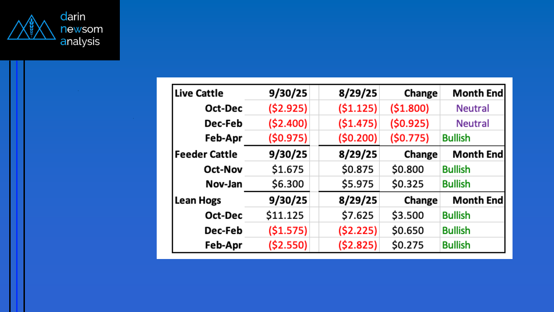Select the $6.300 Nov-Jan value
The image size is (554, 312).
tap(289, 184)
